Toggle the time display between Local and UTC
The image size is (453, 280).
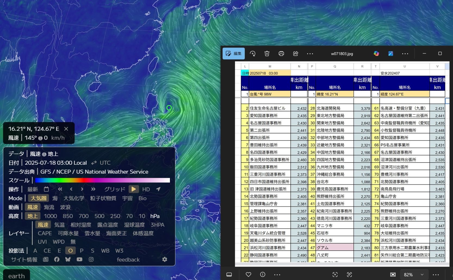click(101, 163)
